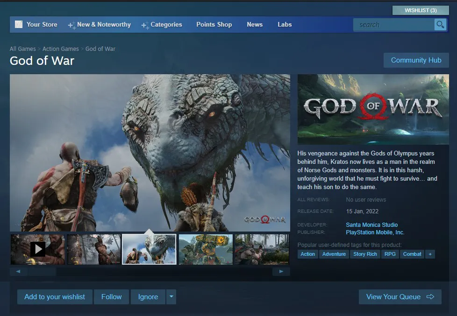Image resolution: width=457 pixels, height=316 pixels.
Task: Open All Games breadcrumb link
Action: pyautogui.click(x=23, y=49)
